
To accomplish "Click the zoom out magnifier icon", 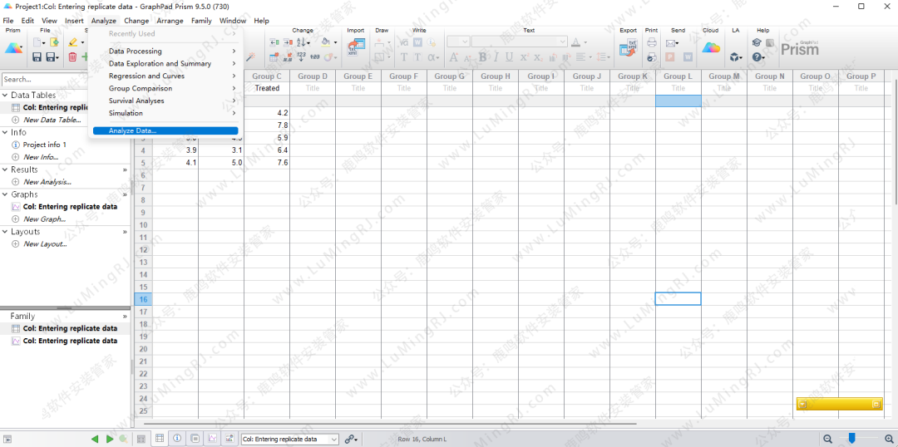I will [x=827, y=439].
